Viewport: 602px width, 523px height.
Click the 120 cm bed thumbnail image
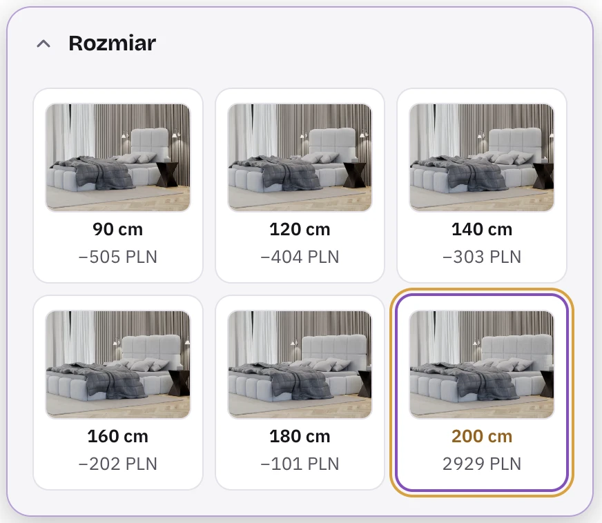pos(300,157)
